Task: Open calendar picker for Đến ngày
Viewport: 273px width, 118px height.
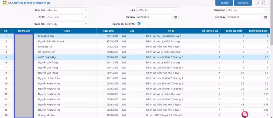Action: (265, 17)
